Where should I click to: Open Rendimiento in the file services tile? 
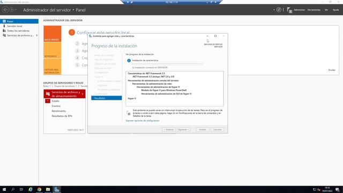tap(58, 111)
